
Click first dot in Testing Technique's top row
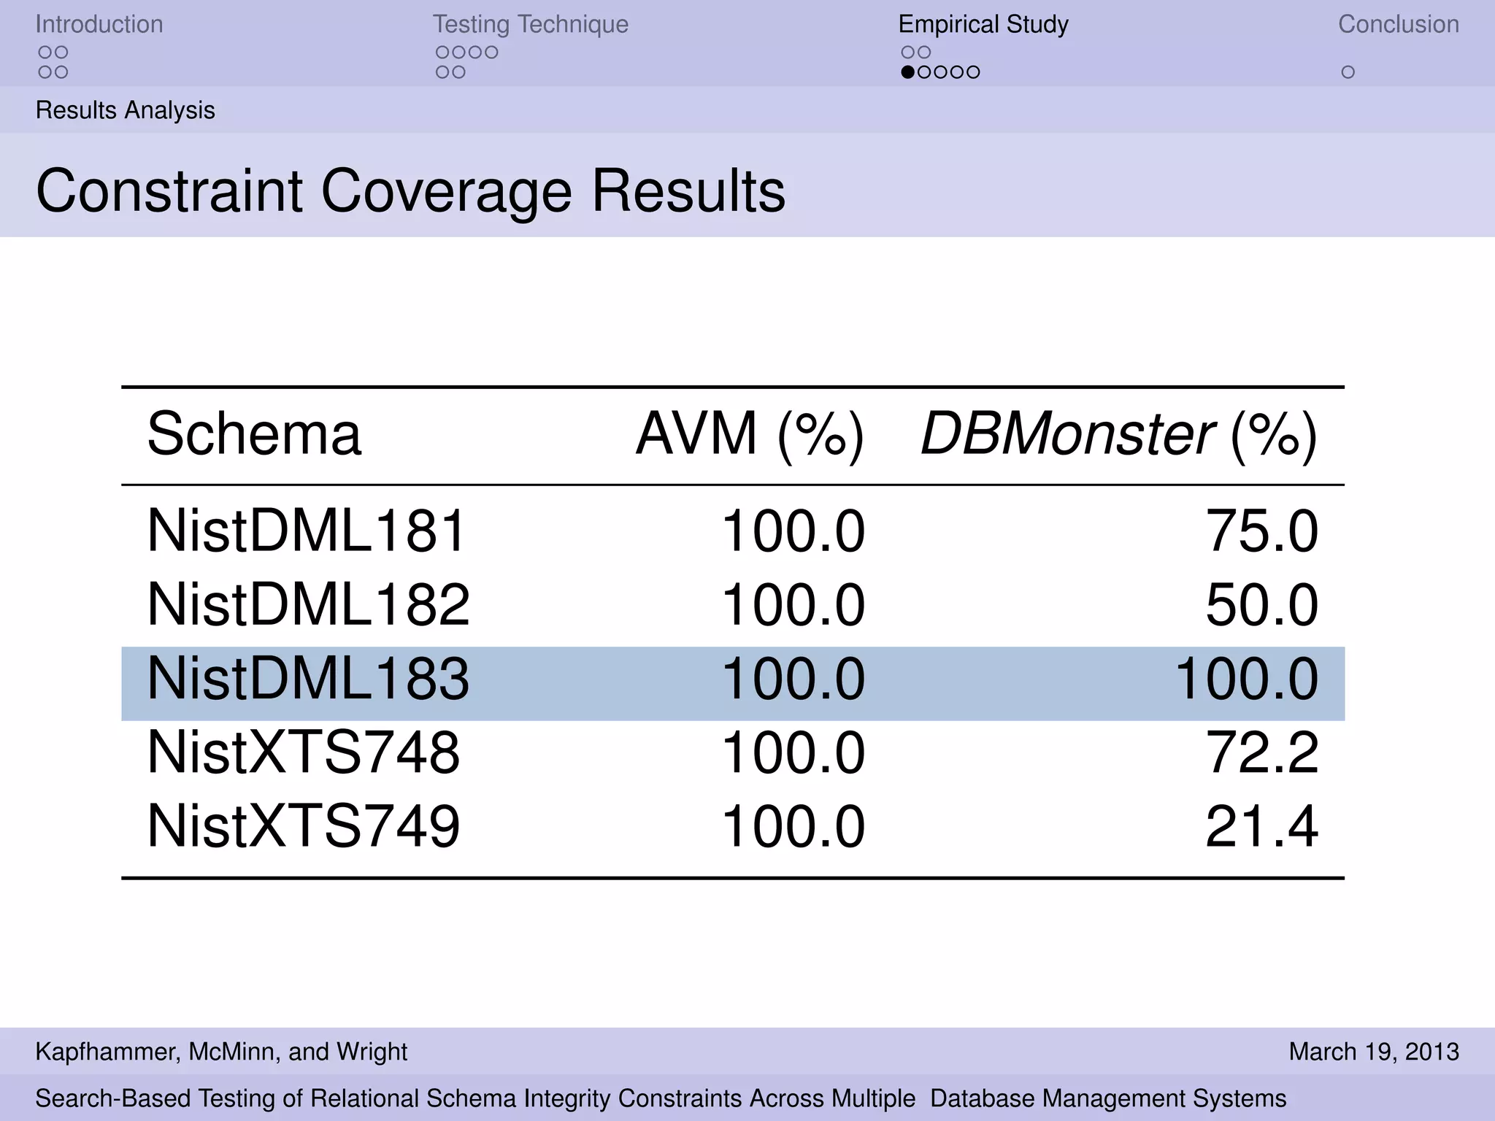click(x=442, y=53)
